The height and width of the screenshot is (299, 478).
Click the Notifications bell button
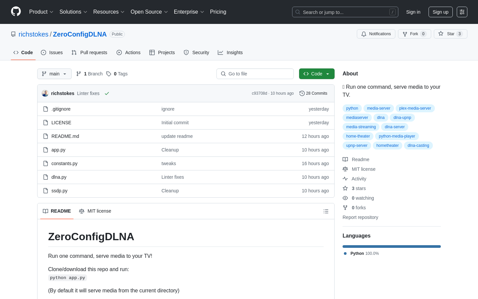click(x=376, y=34)
